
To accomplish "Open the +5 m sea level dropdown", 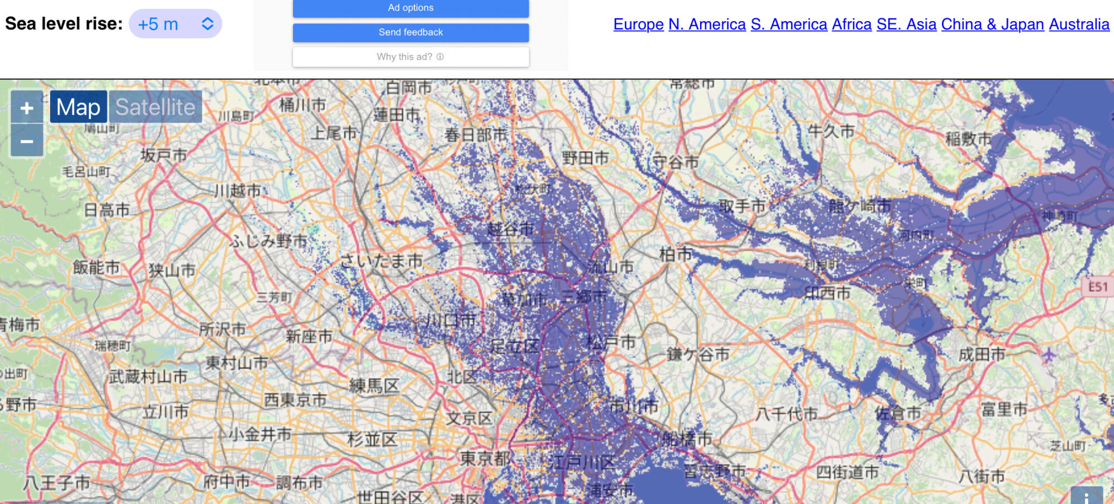I will pyautogui.click(x=175, y=24).
